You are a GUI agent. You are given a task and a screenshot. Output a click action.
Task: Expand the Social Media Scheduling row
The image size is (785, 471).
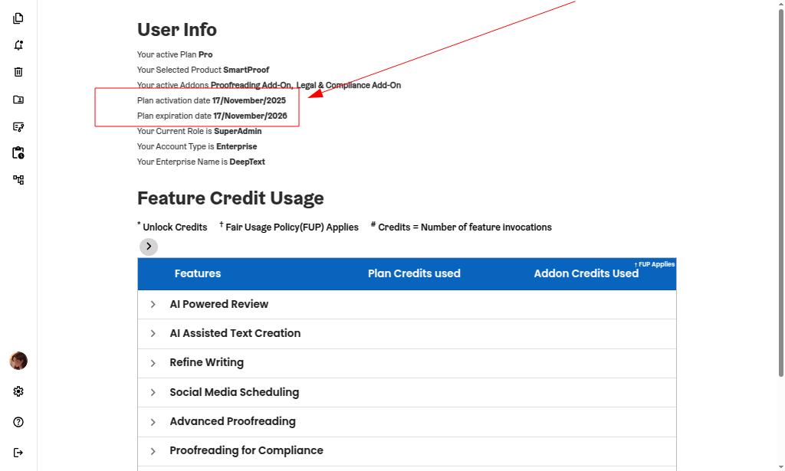click(153, 393)
